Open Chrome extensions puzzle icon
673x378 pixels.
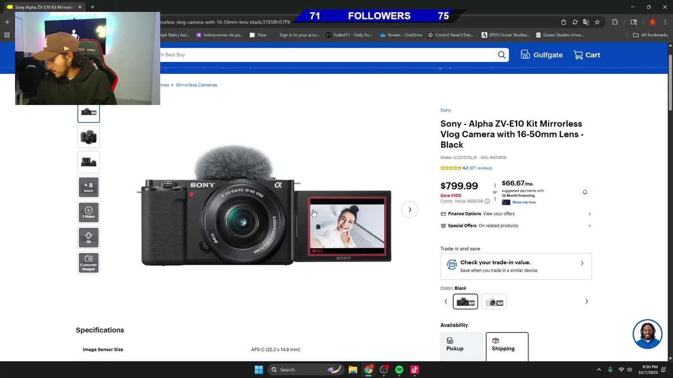coord(615,22)
